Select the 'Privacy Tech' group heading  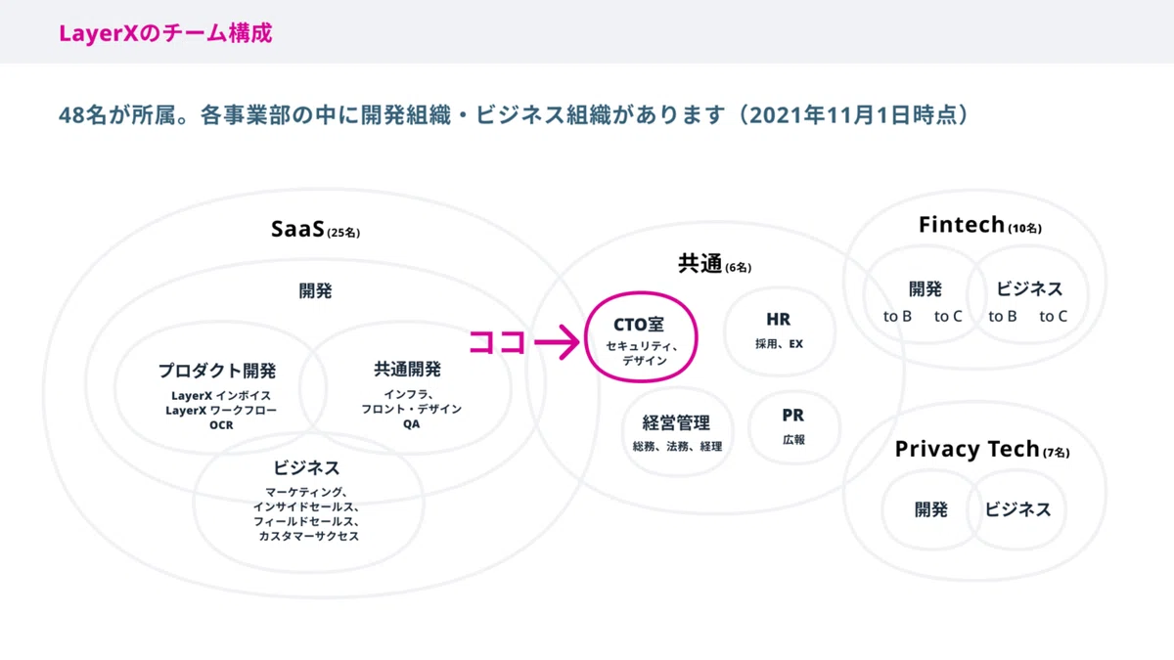[x=967, y=449]
